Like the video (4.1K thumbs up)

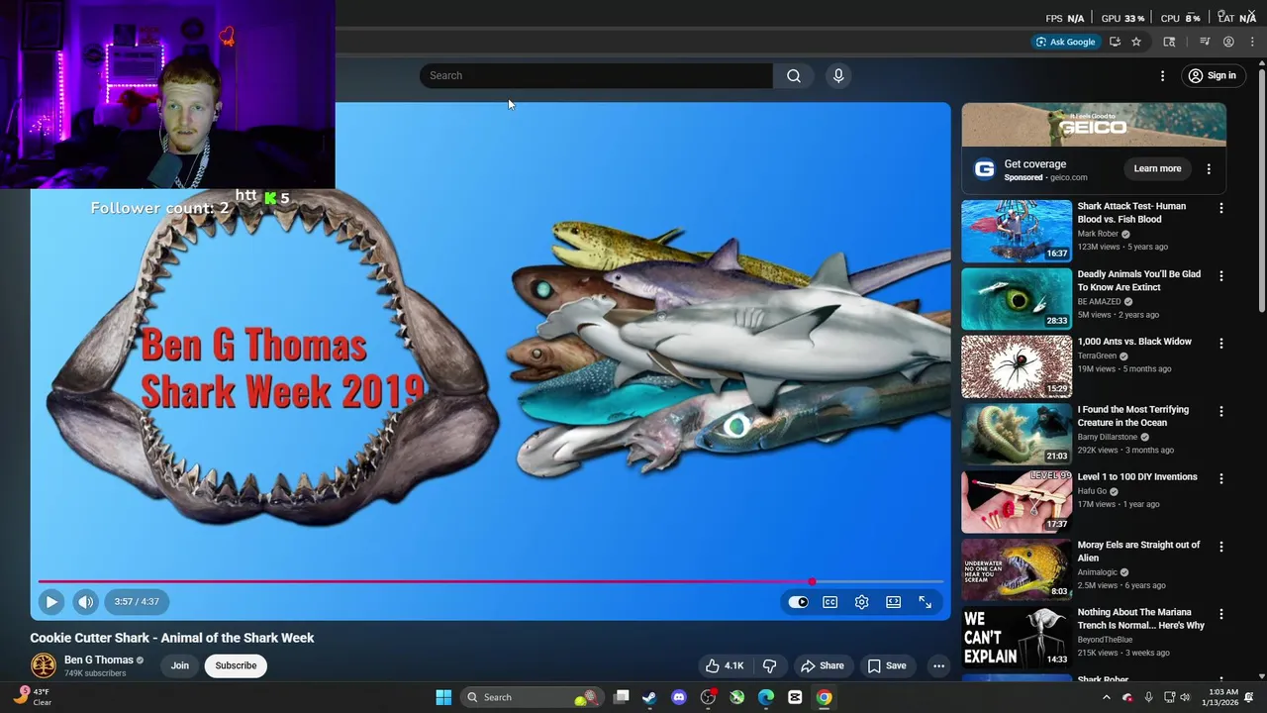point(725,665)
